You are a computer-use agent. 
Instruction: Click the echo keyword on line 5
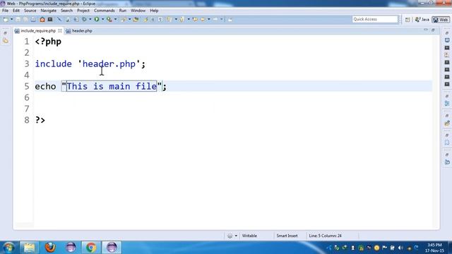pyautogui.click(x=45, y=86)
